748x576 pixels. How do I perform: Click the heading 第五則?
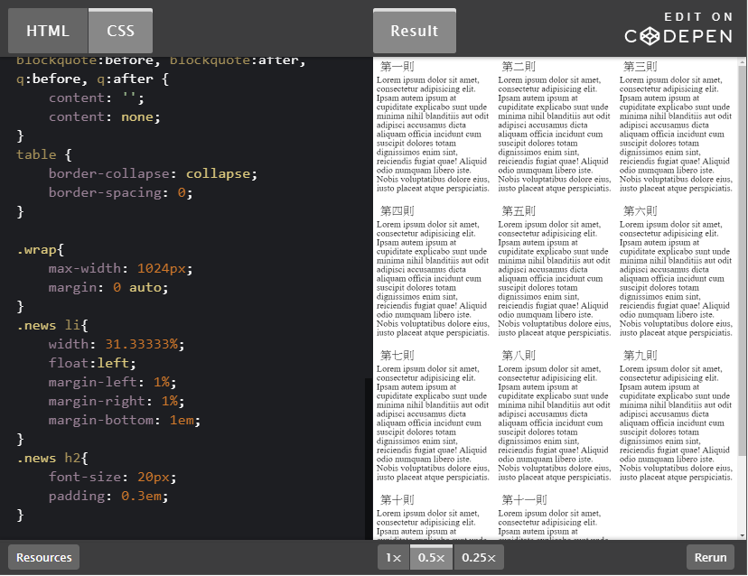(x=519, y=210)
